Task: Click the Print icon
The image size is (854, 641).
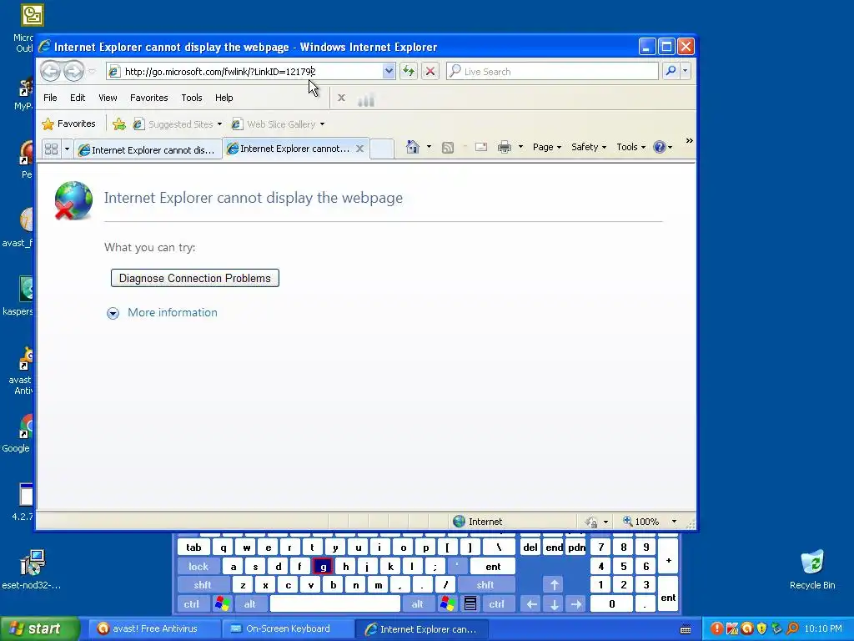Action: pos(505,147)
